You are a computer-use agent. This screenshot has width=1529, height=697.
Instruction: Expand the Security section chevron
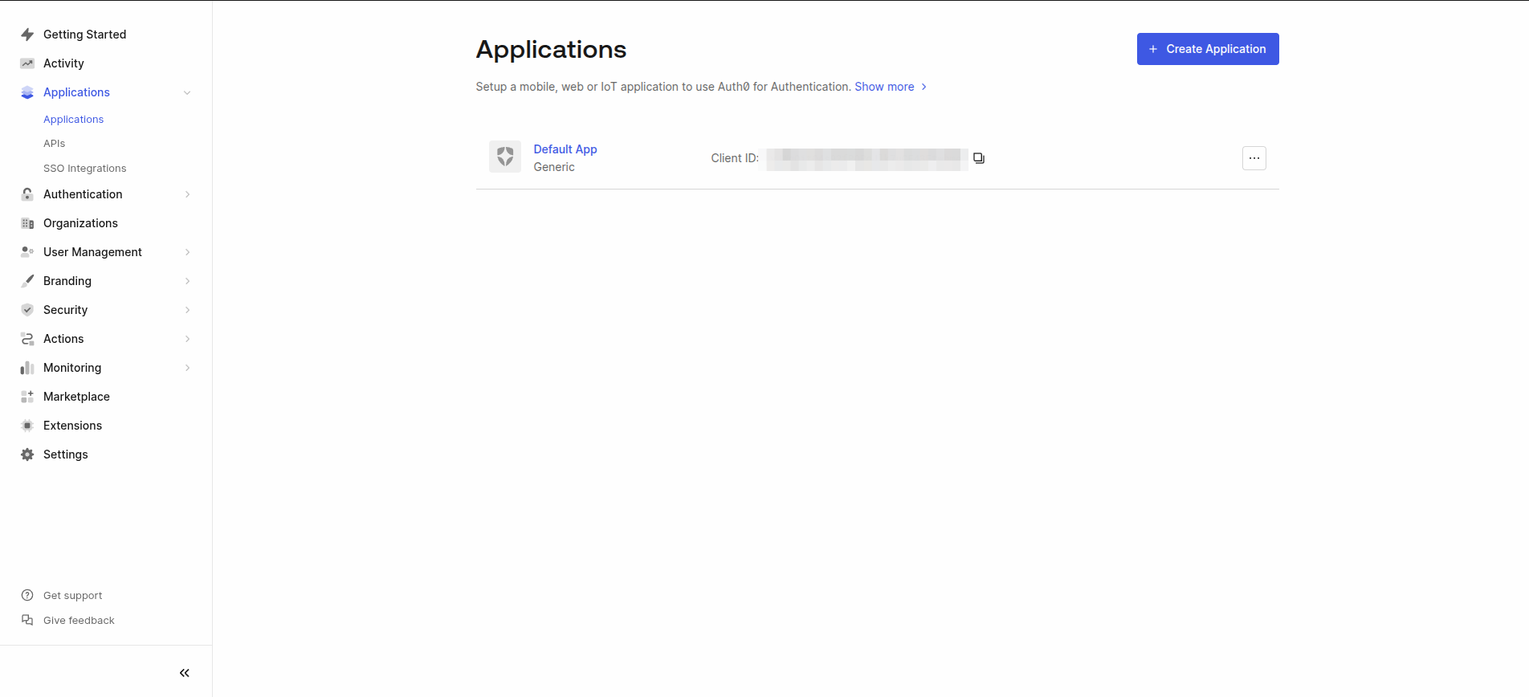pyautogui.click(x=187, y=310)
